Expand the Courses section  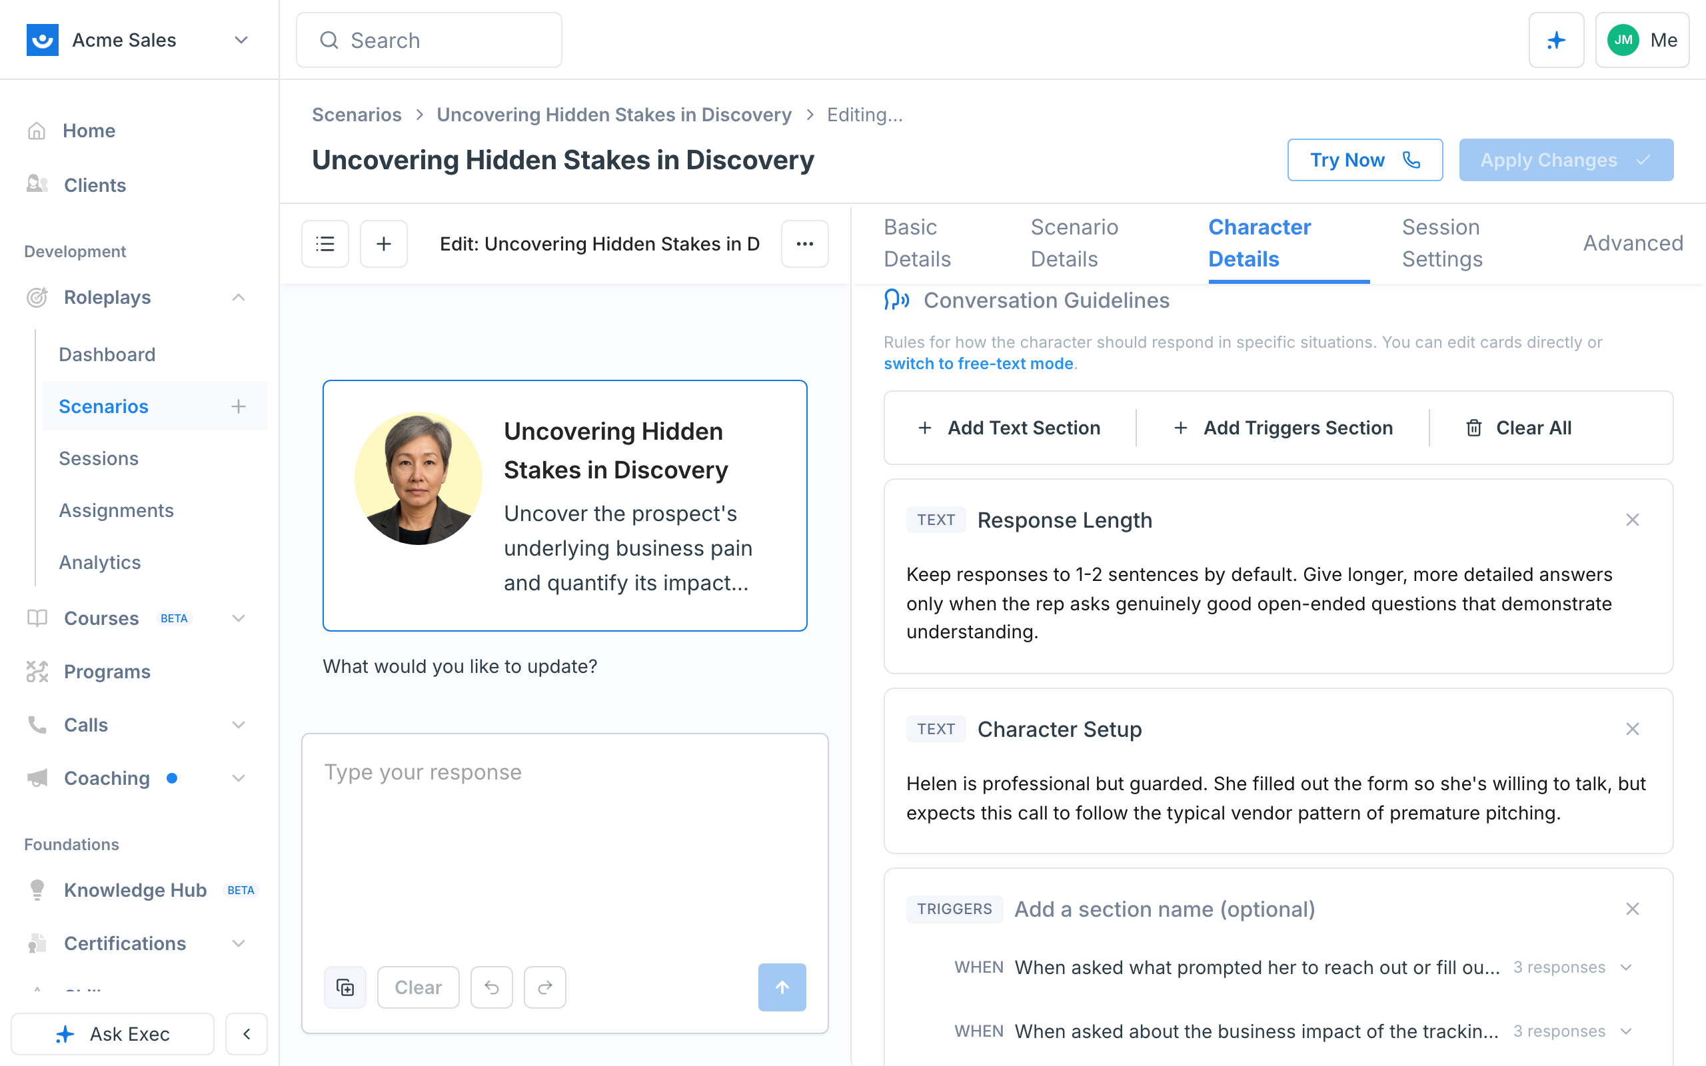pos(239,618)
